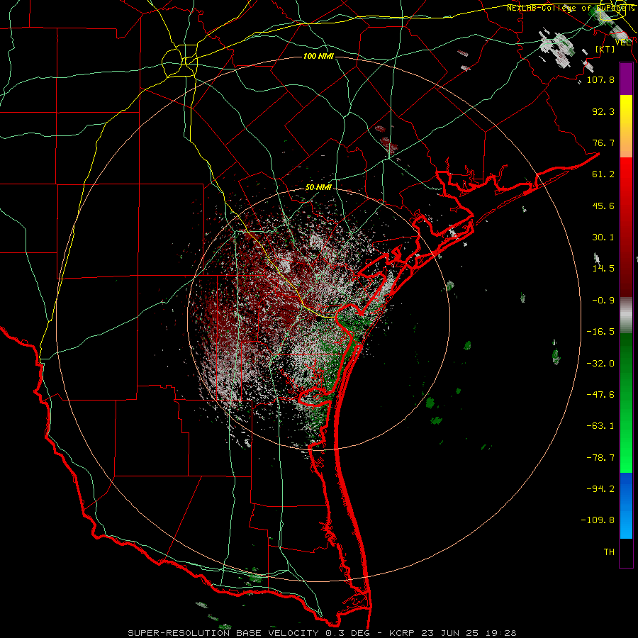Click the purple segment of velocity color bar
The width and height of the screenshot is (638, 638).
626,79
